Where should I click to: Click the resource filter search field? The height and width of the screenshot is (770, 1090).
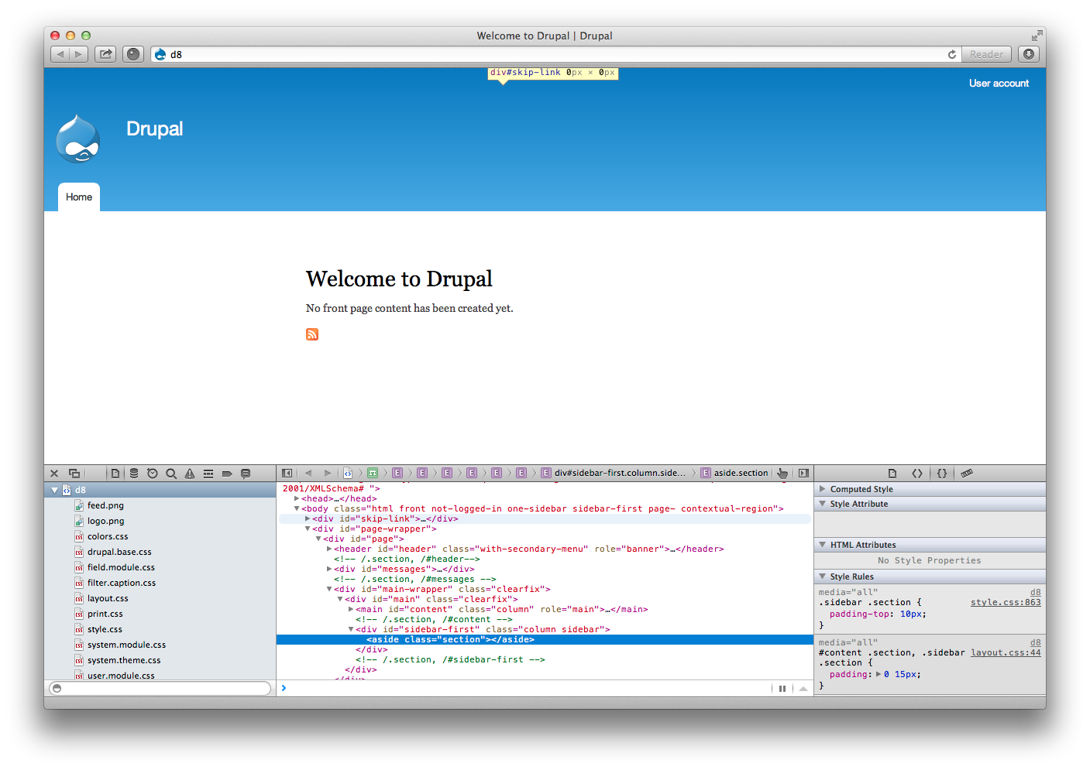click(163, 688)
